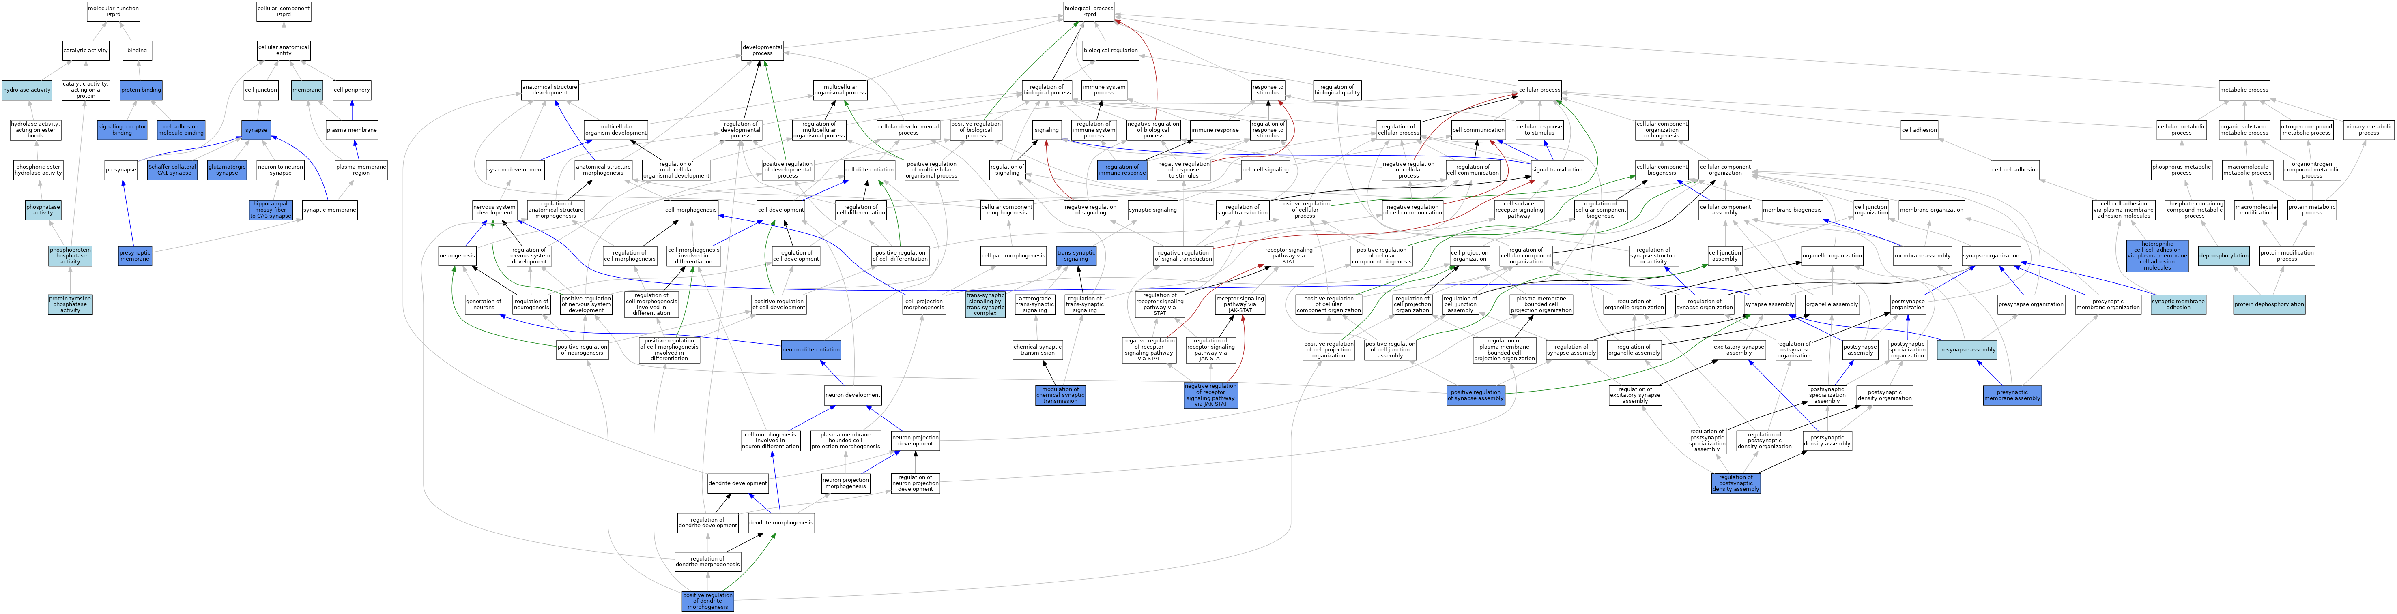Click the white 'dendrite morphogenesis' node
2397x614 pixels.
(781, 524)
